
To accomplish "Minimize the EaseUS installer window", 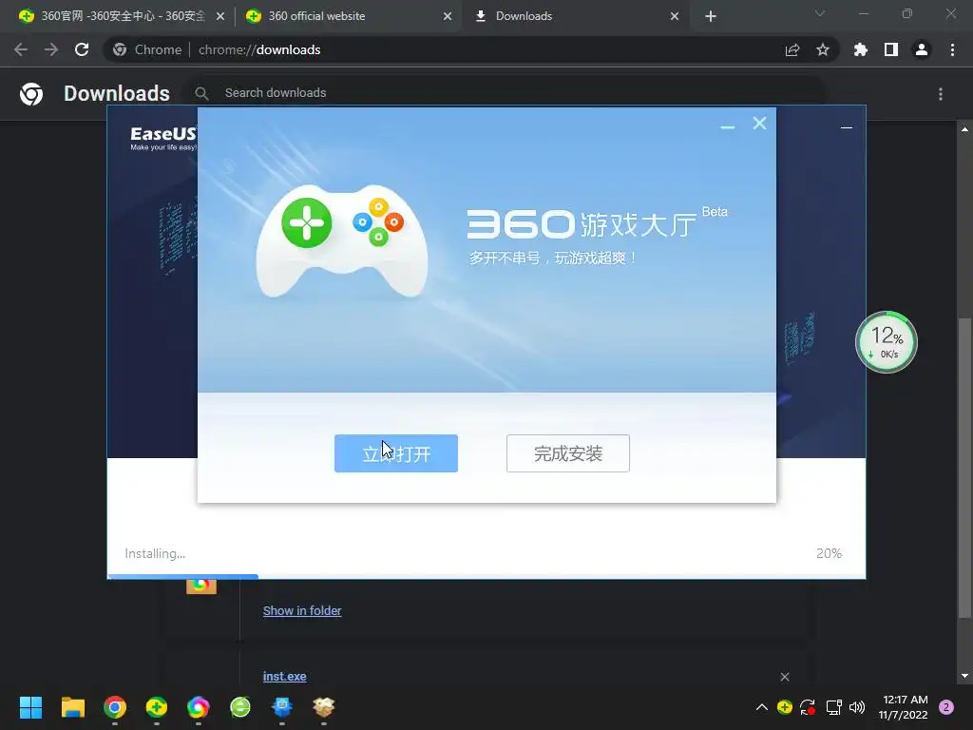I will [x=847, y=127].
